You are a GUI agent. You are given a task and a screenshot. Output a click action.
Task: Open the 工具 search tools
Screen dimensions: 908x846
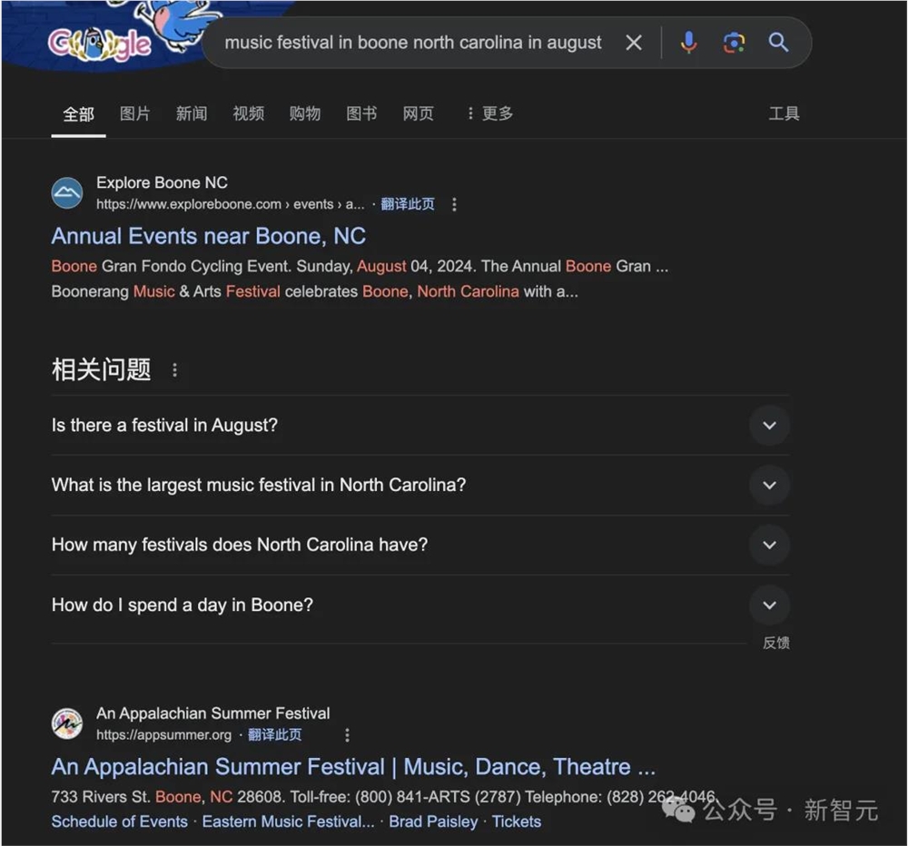pyautogui.click(x=784, y=113)
